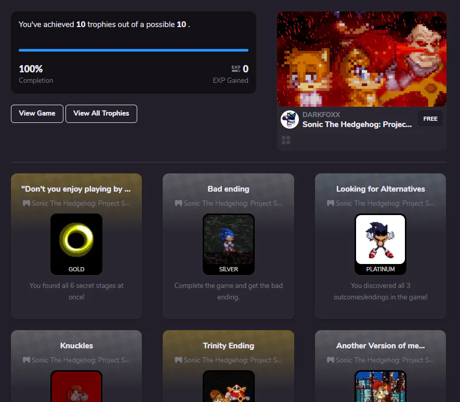Click "You discovered all 3 outcomes/endings" description
Viewport: 460px width, 402px height.
click(380, 291)
